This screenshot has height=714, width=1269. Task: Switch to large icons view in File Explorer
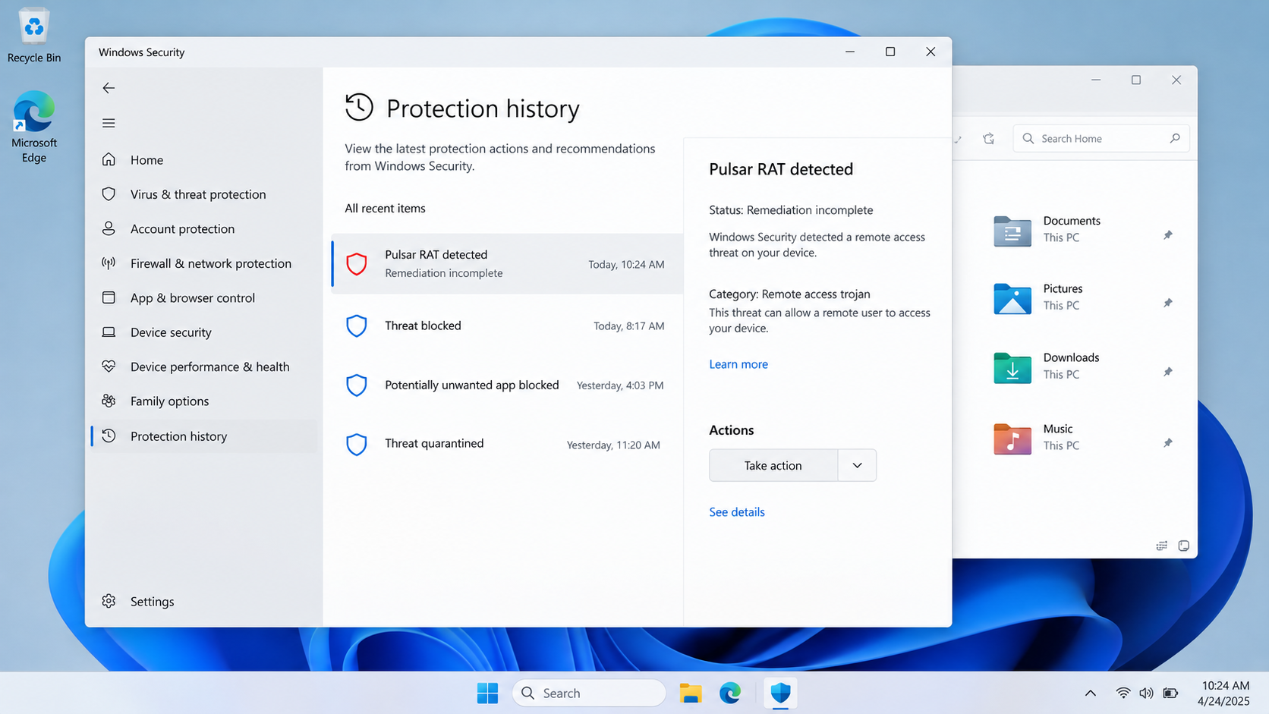point(1183,546)
